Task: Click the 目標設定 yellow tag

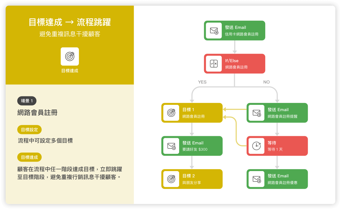Action: click(29, 130)
